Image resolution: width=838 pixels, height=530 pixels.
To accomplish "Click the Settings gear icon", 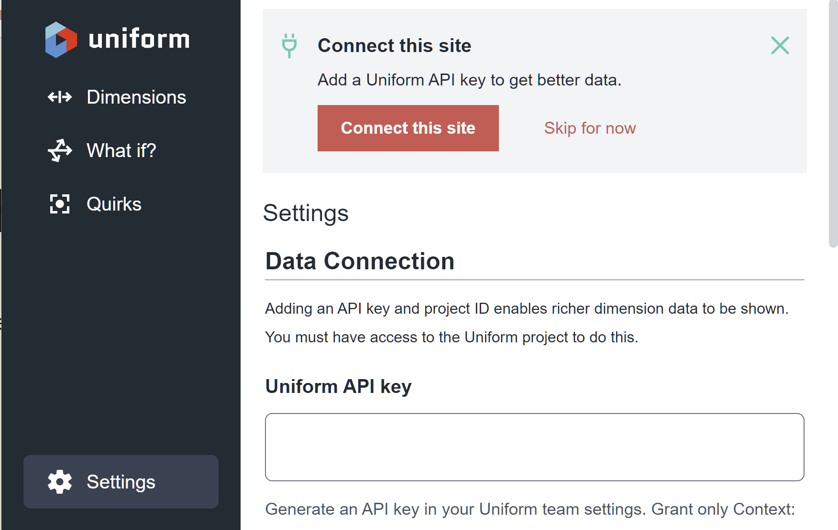I will point(60,482).
